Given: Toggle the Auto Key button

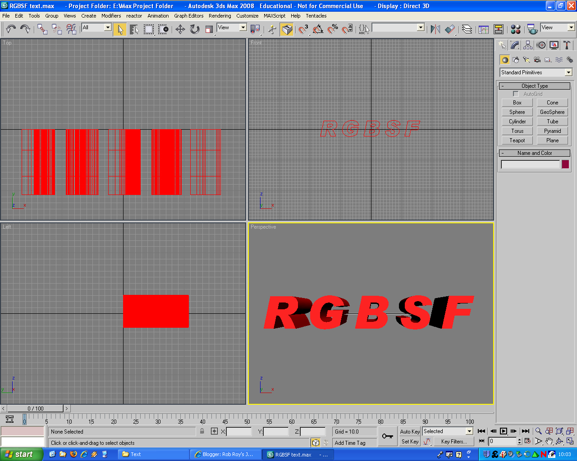Looking at the screenshot, I should [410, 431].
